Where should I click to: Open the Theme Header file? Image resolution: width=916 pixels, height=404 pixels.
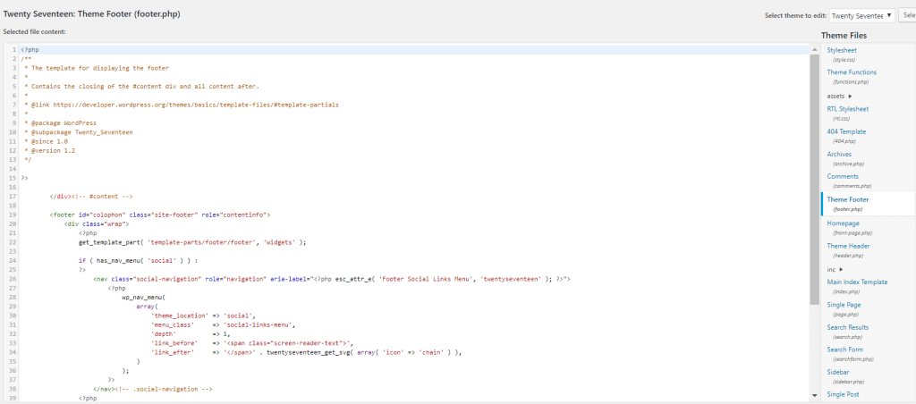click(x=848, y=246)
